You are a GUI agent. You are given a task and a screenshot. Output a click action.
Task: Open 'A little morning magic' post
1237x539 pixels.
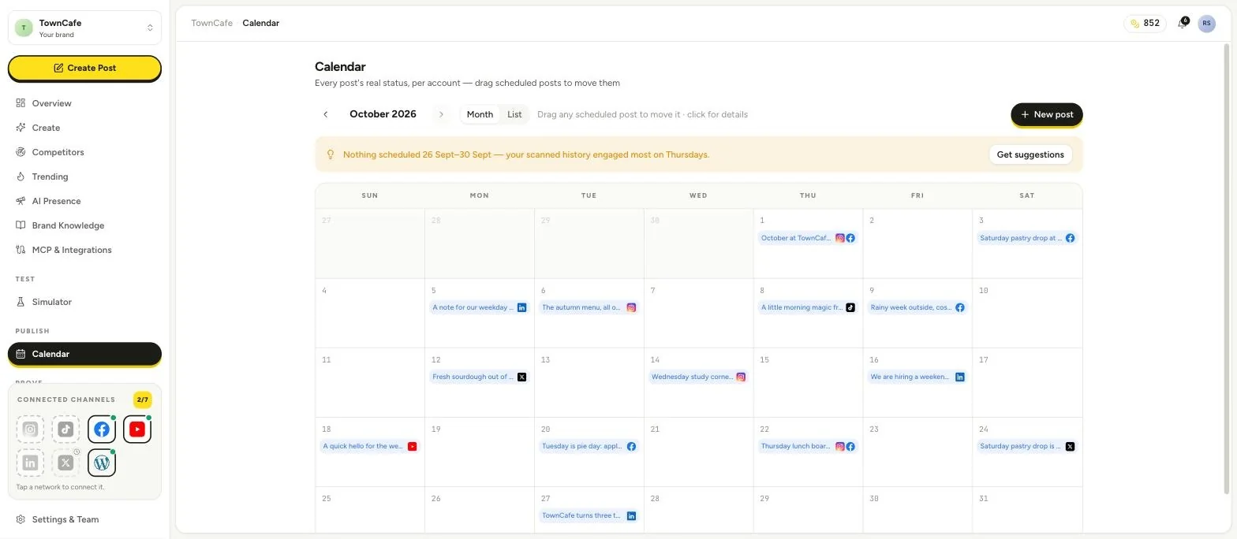click(808, 307)
